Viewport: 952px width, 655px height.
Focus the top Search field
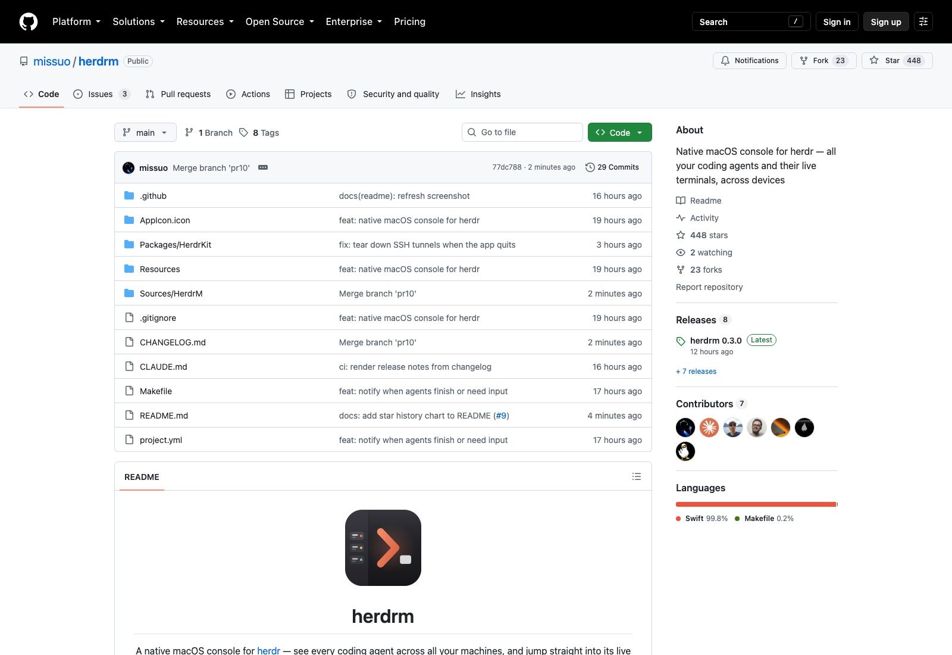pyautogui.click(x=751, y=21)
